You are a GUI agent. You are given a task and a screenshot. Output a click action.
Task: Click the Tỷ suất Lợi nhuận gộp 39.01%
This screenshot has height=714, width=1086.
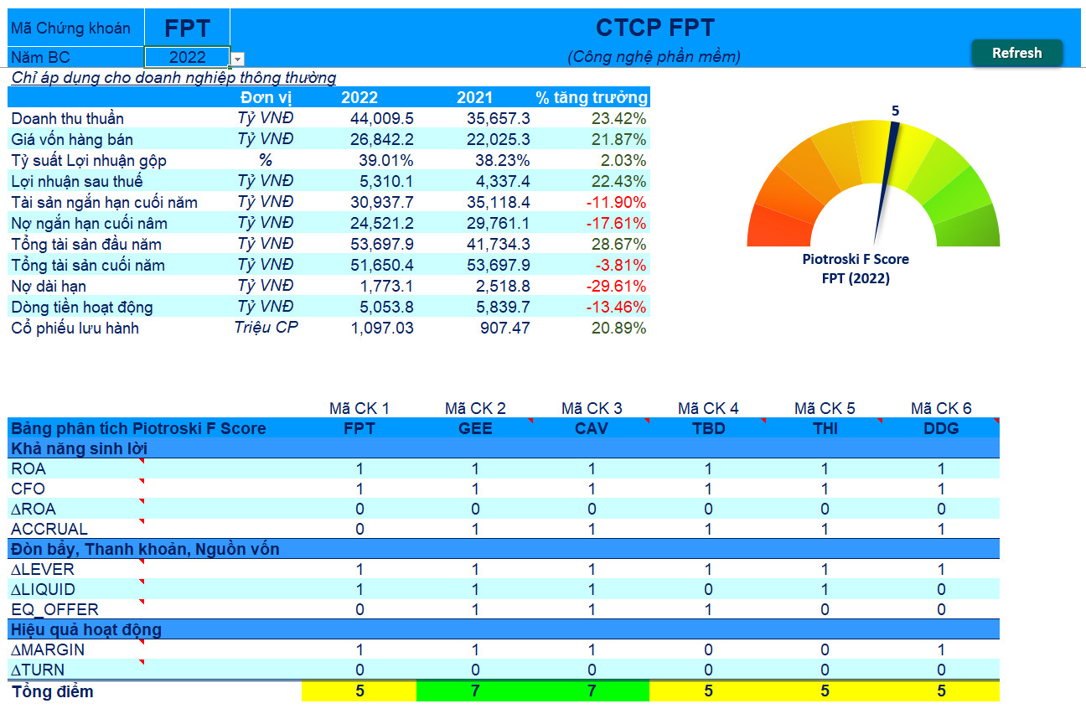(x=386, y=160)
